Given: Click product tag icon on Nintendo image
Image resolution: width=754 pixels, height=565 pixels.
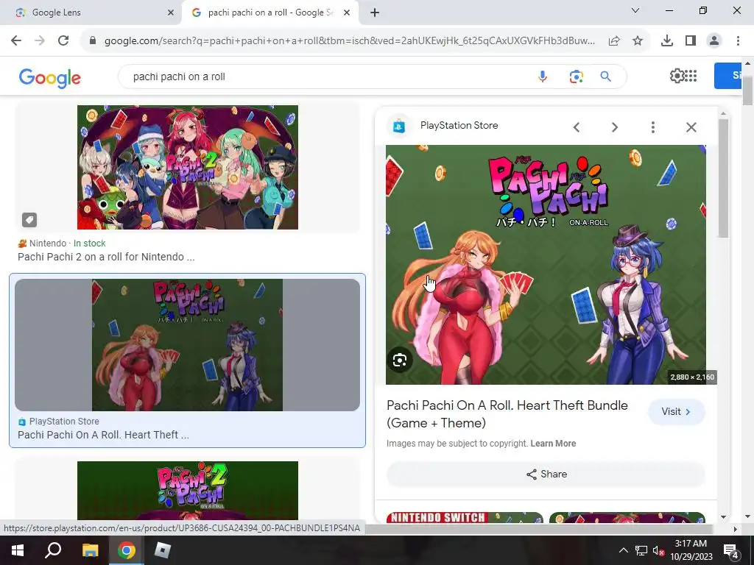Looking at the screenshot, I should [x=29, y=220].
